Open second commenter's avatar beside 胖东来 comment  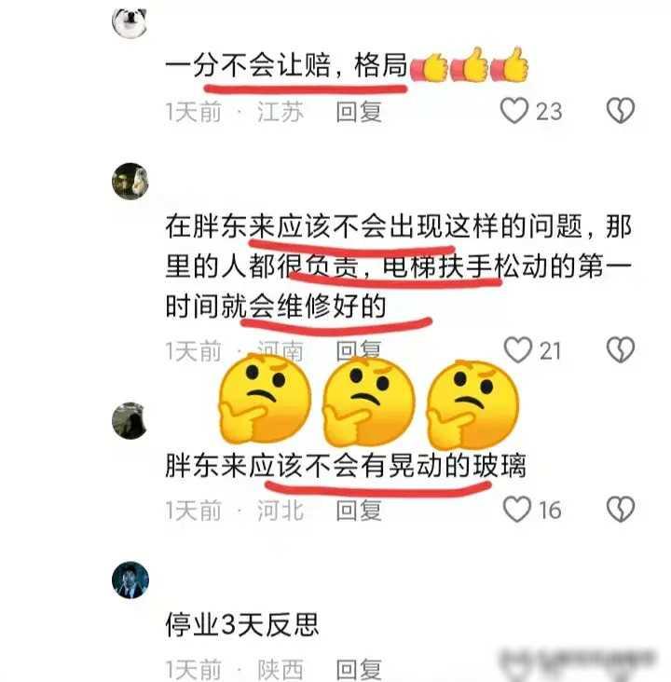[x=130, y=181]
